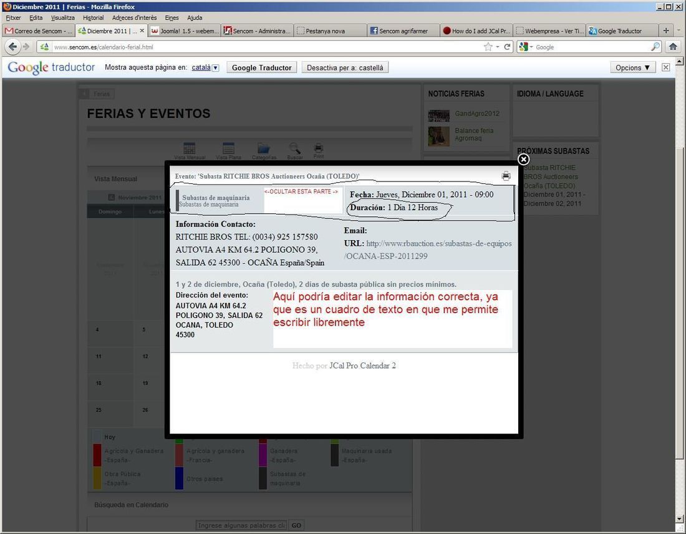Screen dimensions: 686x534
Task: Click the search magnifier in Google box
Action: (x=655, y=47)
